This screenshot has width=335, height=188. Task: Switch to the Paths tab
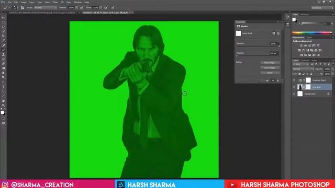(314, 61)
